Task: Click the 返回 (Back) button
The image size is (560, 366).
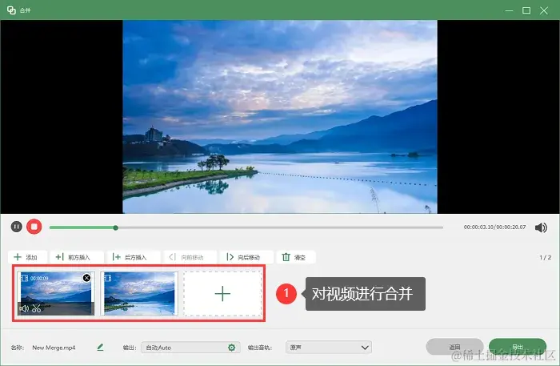Action: pos(454,347)
